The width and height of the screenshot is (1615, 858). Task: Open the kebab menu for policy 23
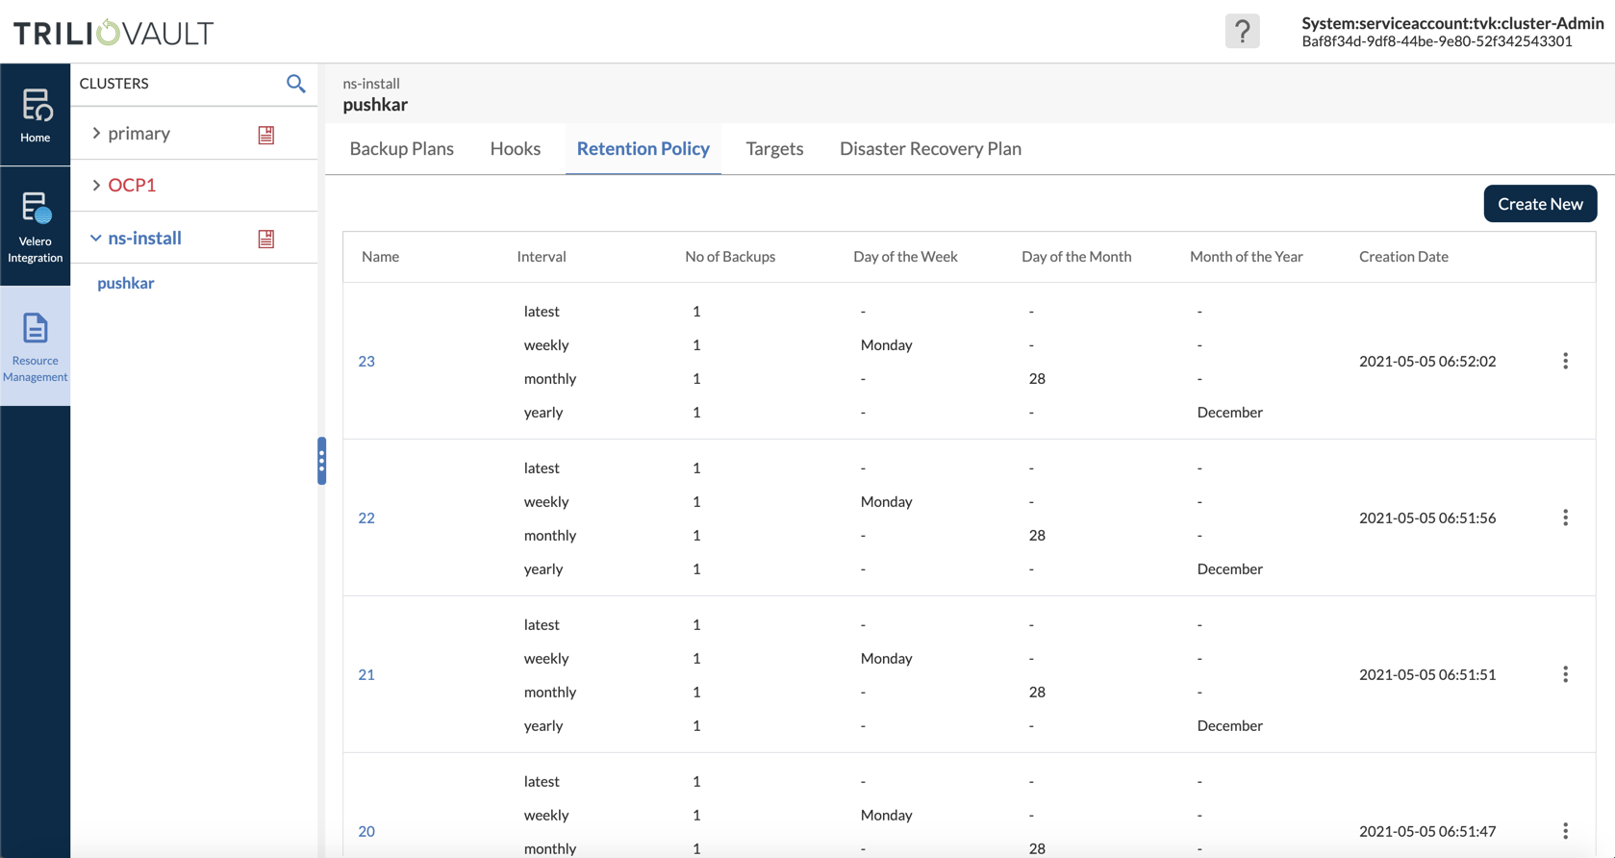tap(1565, 361)
